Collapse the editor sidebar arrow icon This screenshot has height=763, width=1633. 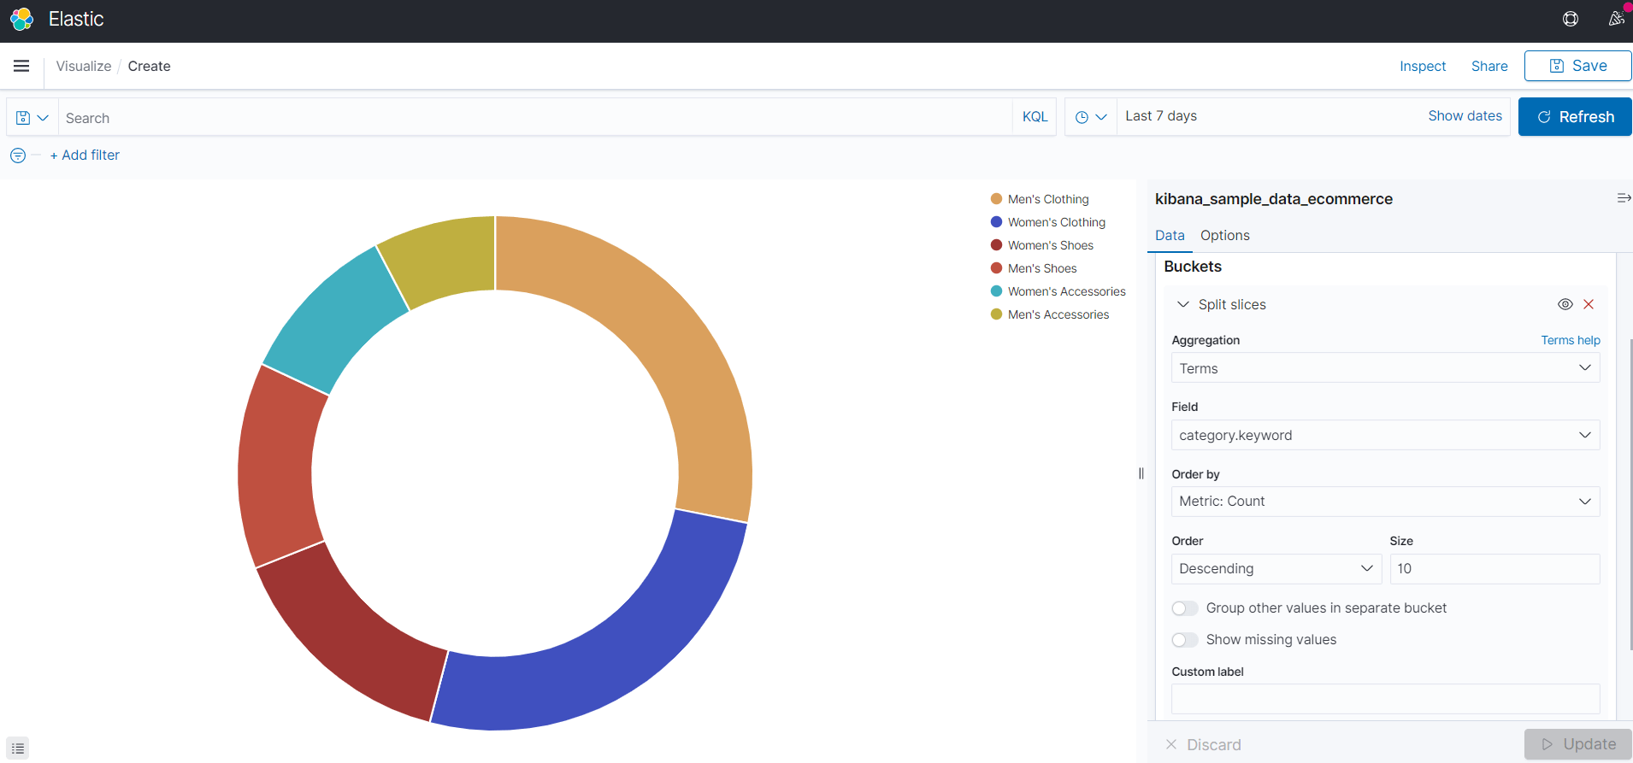tap(1624, 198)
